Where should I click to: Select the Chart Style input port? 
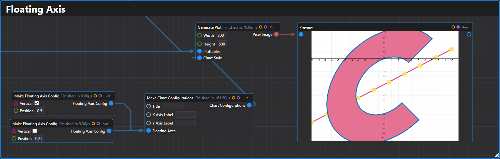200,58
